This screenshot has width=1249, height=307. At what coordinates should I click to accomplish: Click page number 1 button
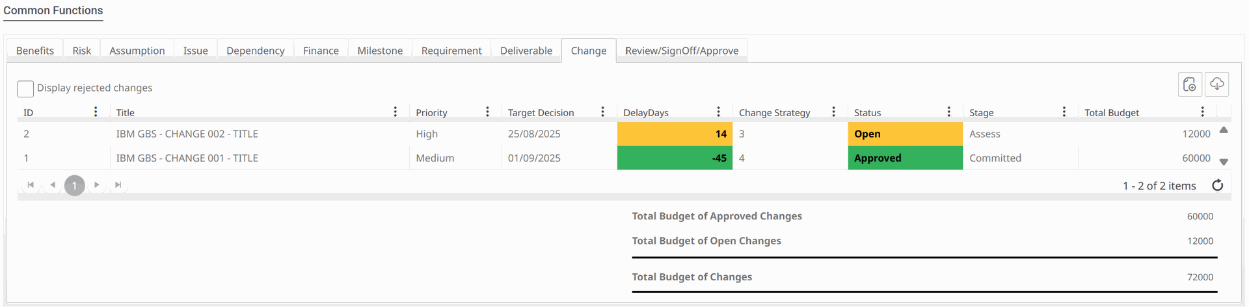75,186
